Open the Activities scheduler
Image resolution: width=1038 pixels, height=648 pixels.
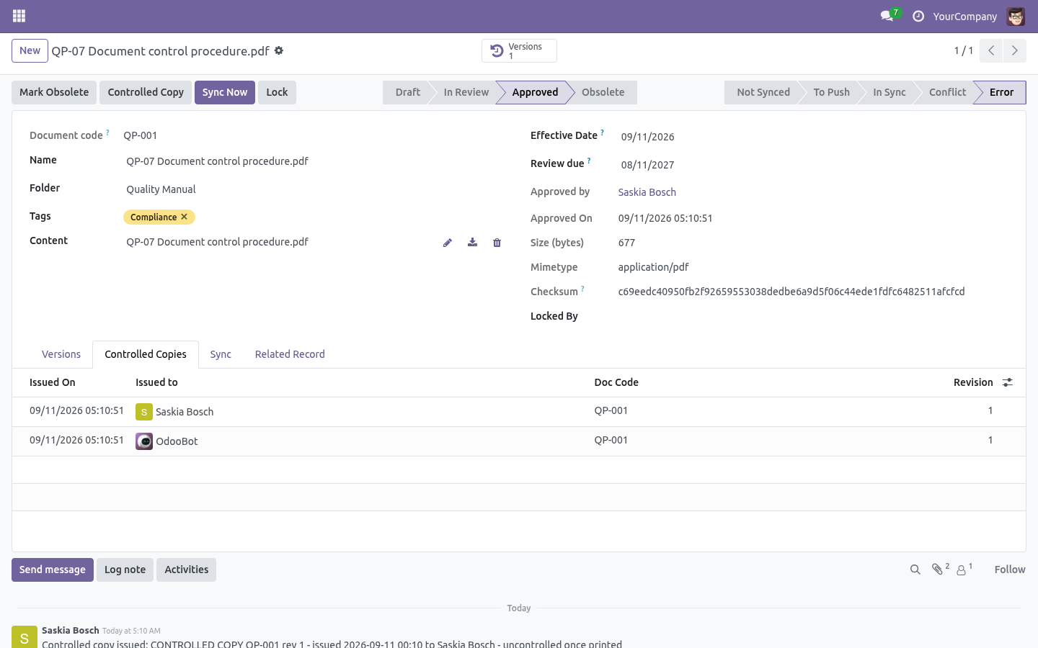coord(186,570)
